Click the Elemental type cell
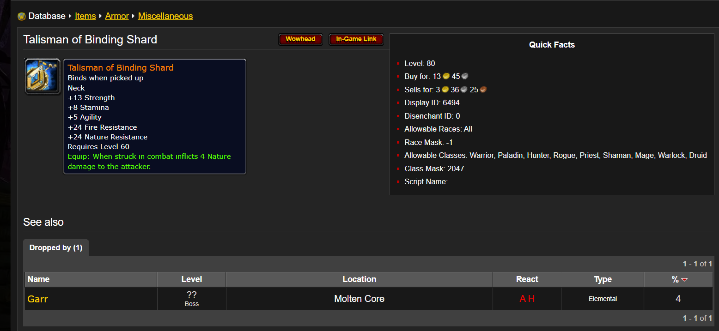Viewport: 719px width, 331px height. coord(603,299)
